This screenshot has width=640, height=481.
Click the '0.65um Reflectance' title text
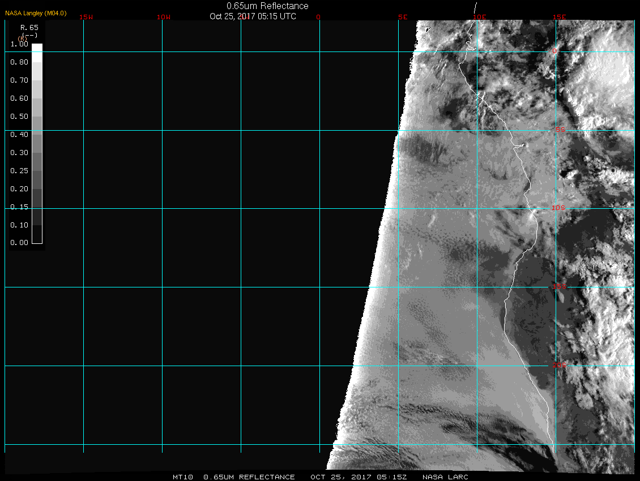coord(267,6)
